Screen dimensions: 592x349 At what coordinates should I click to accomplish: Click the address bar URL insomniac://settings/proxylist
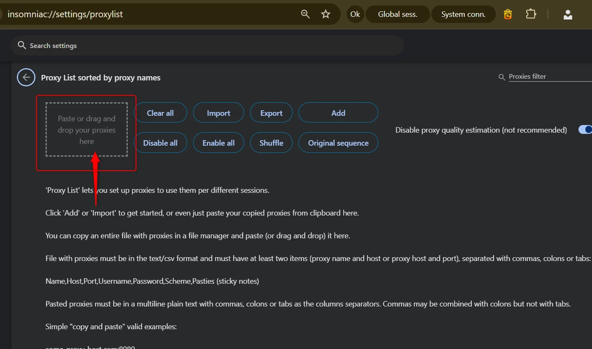65,14
